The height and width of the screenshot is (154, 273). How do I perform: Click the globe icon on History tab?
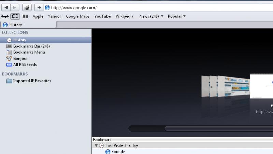(5, 25)
